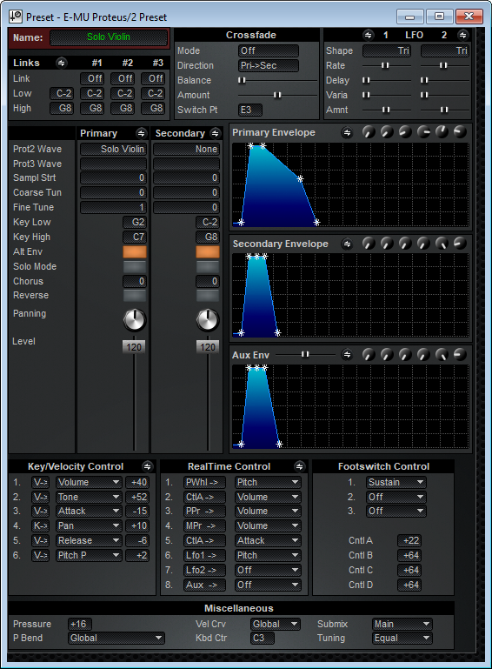Adjust last knob of Primary Envelope
Viewport: 492px width, 669px height.
[x=460, y=132]
